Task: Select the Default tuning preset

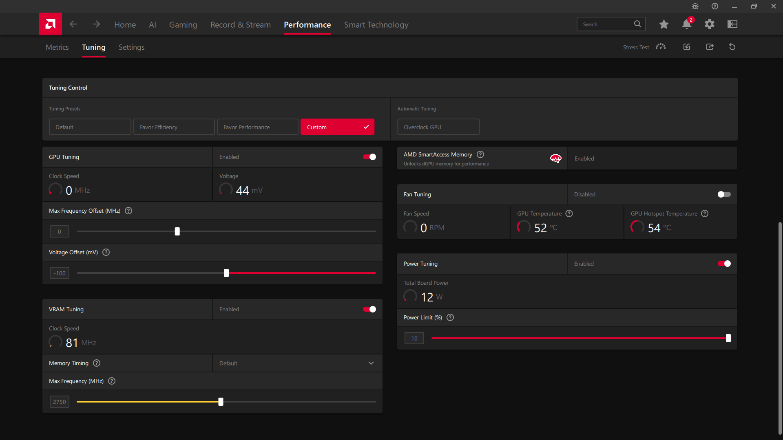Action: tap(90, 127)
